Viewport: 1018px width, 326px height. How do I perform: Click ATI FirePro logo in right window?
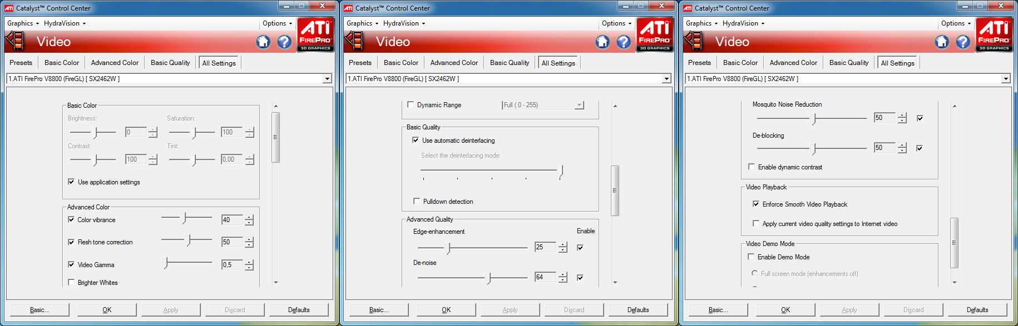[x=994, y=35]
